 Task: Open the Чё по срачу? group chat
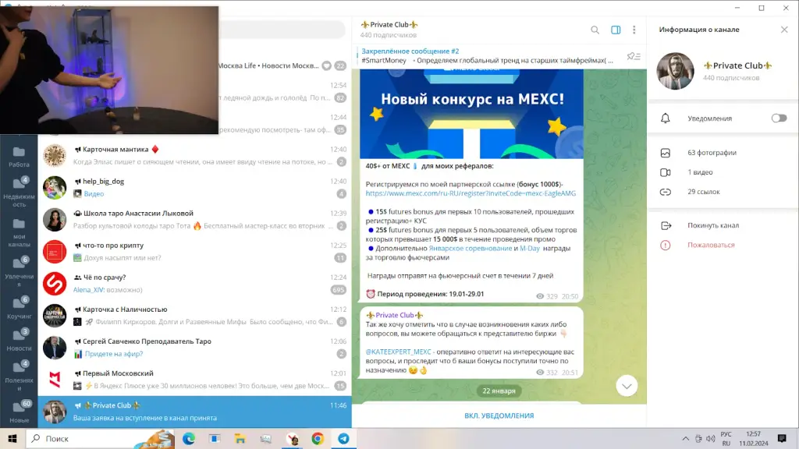pos(194,284)
